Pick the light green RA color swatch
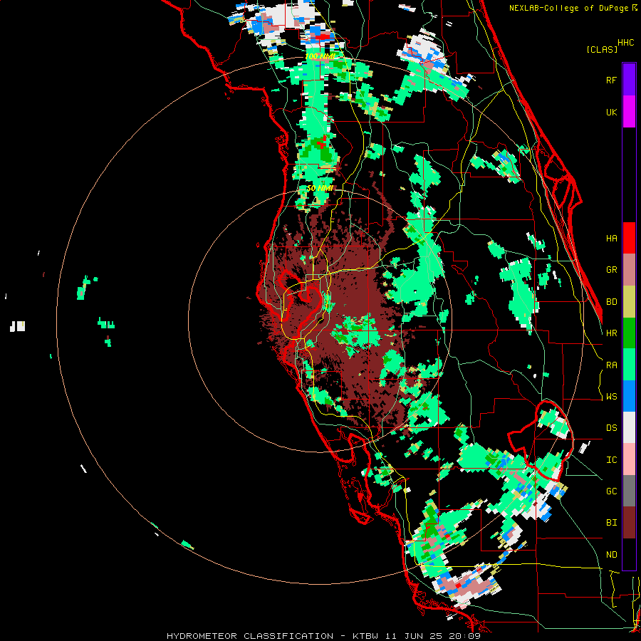This screenshot has height=641, width=641. [629, 365]
